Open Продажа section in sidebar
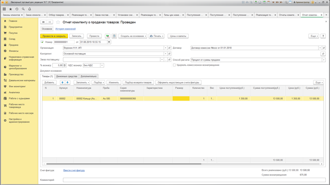The height and width of the screenshot is (185, 330). (x=14, y=45)
